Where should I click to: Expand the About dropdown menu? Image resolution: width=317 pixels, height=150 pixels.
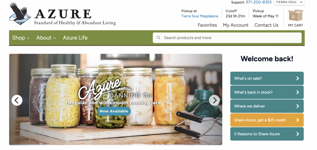pos(46,38)
